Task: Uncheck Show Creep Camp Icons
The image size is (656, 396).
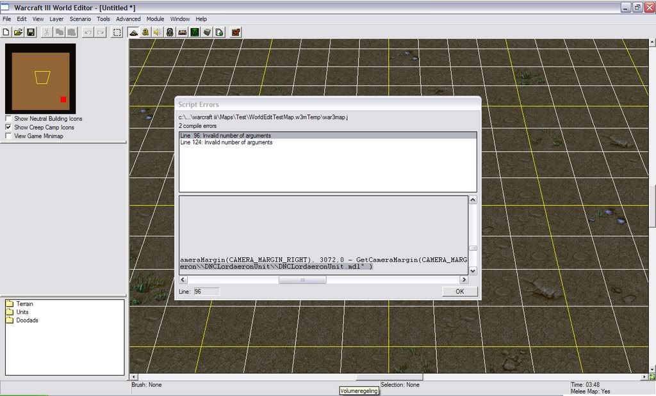Action: coord(8,127)
